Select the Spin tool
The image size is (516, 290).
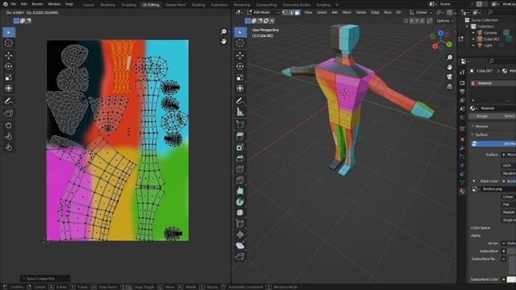(240, 202)
